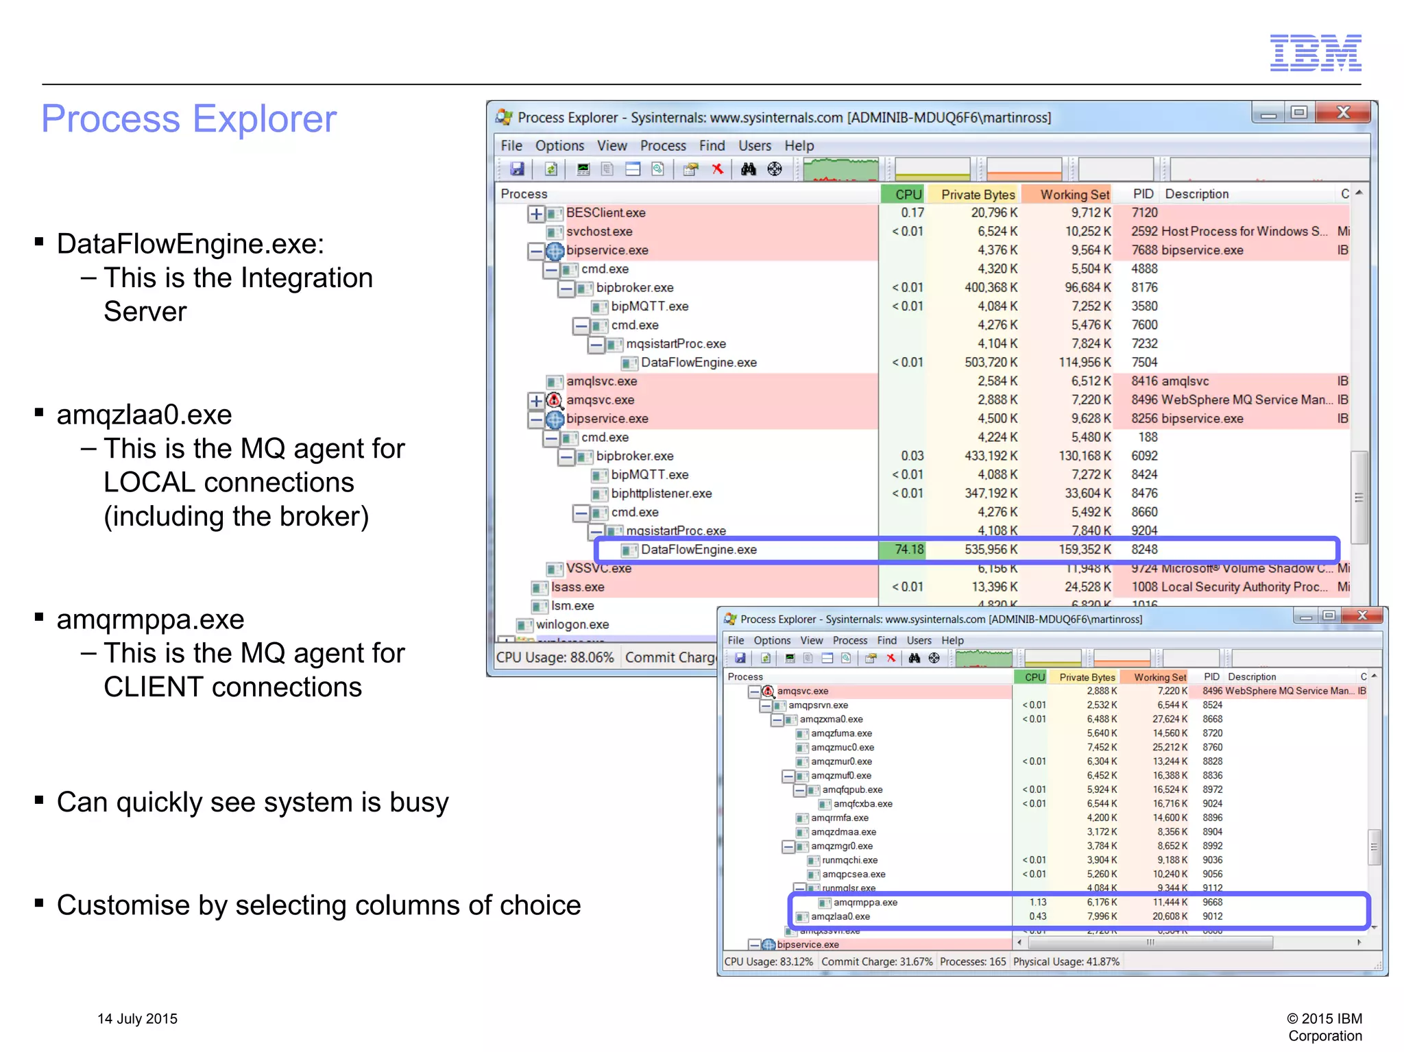Expand BESClient.exe tree node
The width and height of the screenshot is (1404, 1052).
pos(536,214)
